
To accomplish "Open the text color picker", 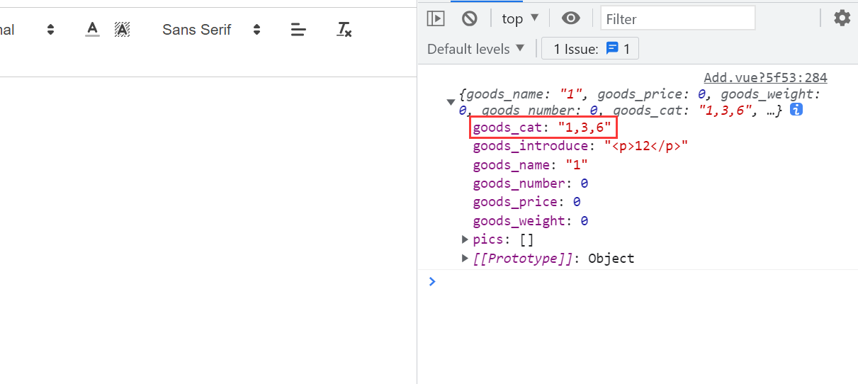I will 92,29.
